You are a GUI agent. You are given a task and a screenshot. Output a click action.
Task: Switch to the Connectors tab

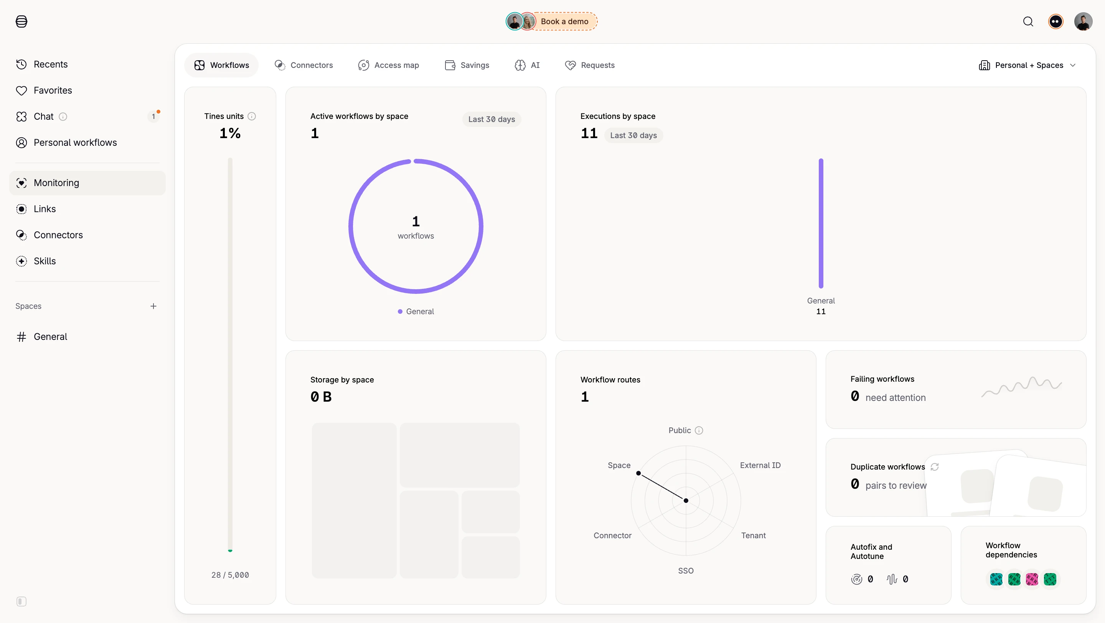coord(304,65)
